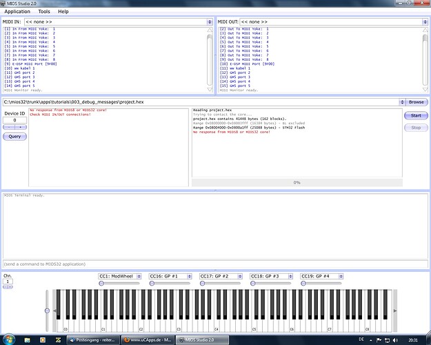Open the Windows Start menu orb

pyautogui.click(x=8, y=339)
